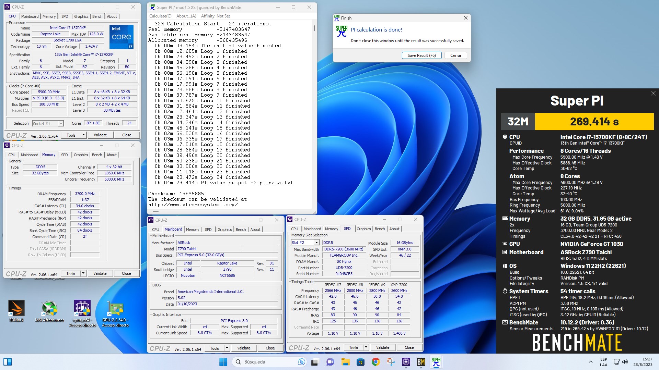Open Tools dropdown arrow in the SPD tab window
This screenshot has width=659, height=370.
point(366,347)
